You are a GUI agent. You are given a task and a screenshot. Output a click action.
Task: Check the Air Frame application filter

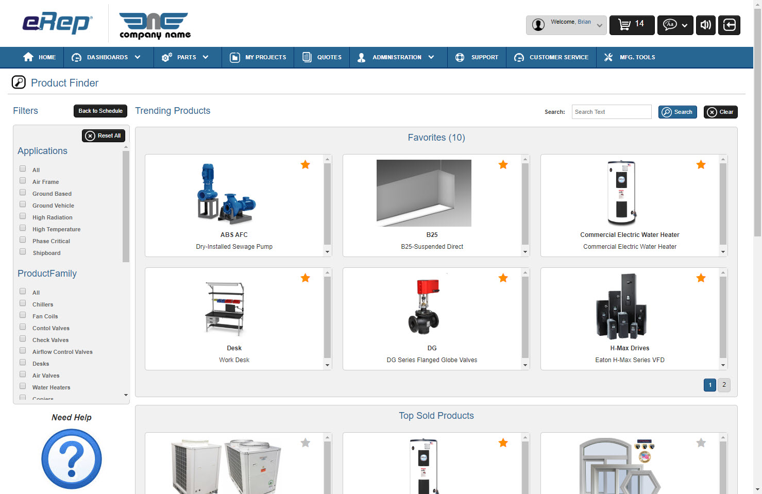pos(23,181)
